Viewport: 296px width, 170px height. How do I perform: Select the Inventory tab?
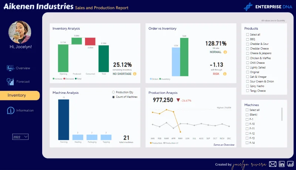click(20, 96)
